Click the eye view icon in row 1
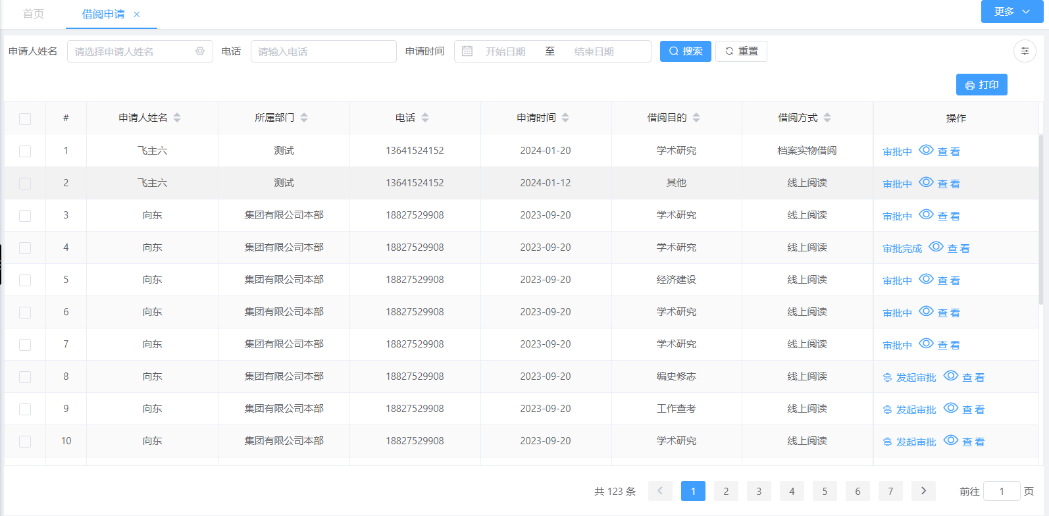 926,150
